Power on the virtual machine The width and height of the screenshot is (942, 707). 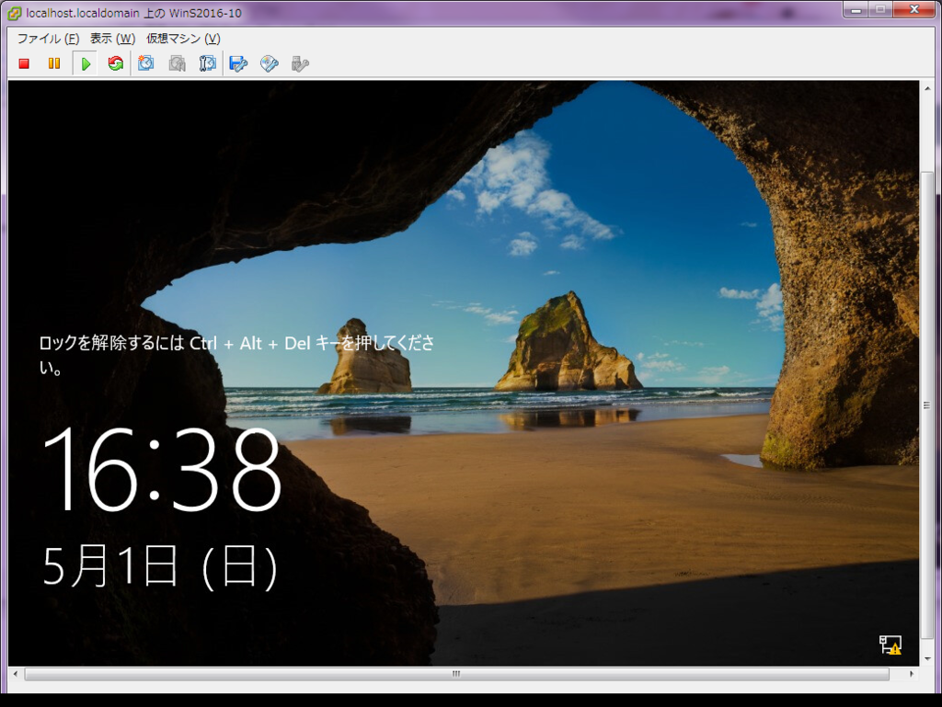pos(85,63)
